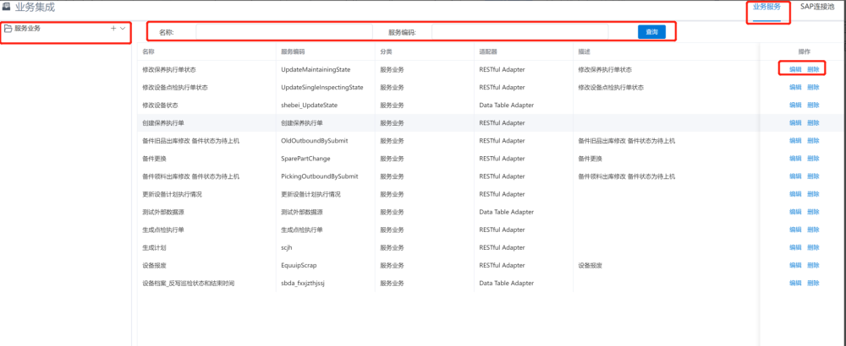
Task: Click 删除 for the SparePartChange row
Action: [813, 159]
